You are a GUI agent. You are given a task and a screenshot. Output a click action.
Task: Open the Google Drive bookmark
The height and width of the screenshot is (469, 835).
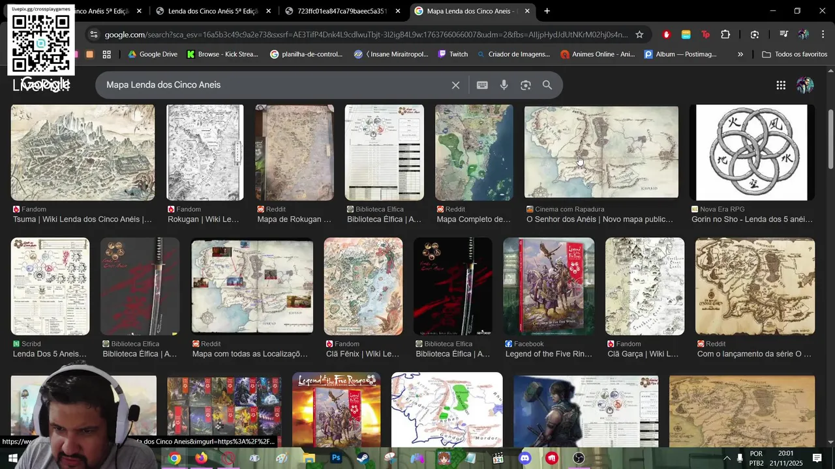(x=153, y=54)
